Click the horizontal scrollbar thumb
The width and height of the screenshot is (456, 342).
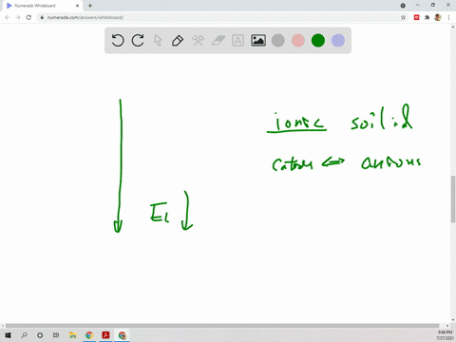(x=222, y=326)
